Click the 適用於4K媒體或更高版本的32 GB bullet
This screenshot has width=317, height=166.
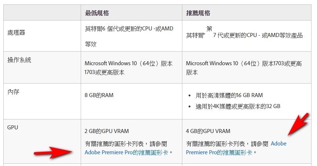click(x=238, y=106)
